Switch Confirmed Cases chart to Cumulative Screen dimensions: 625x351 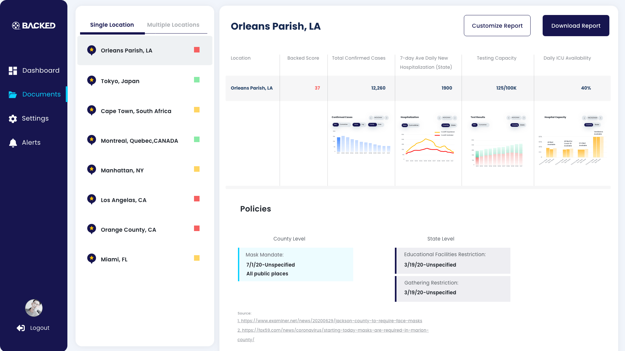coord(343,124)
